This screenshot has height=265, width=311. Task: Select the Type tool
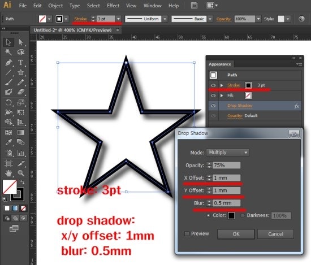(20, 62)
